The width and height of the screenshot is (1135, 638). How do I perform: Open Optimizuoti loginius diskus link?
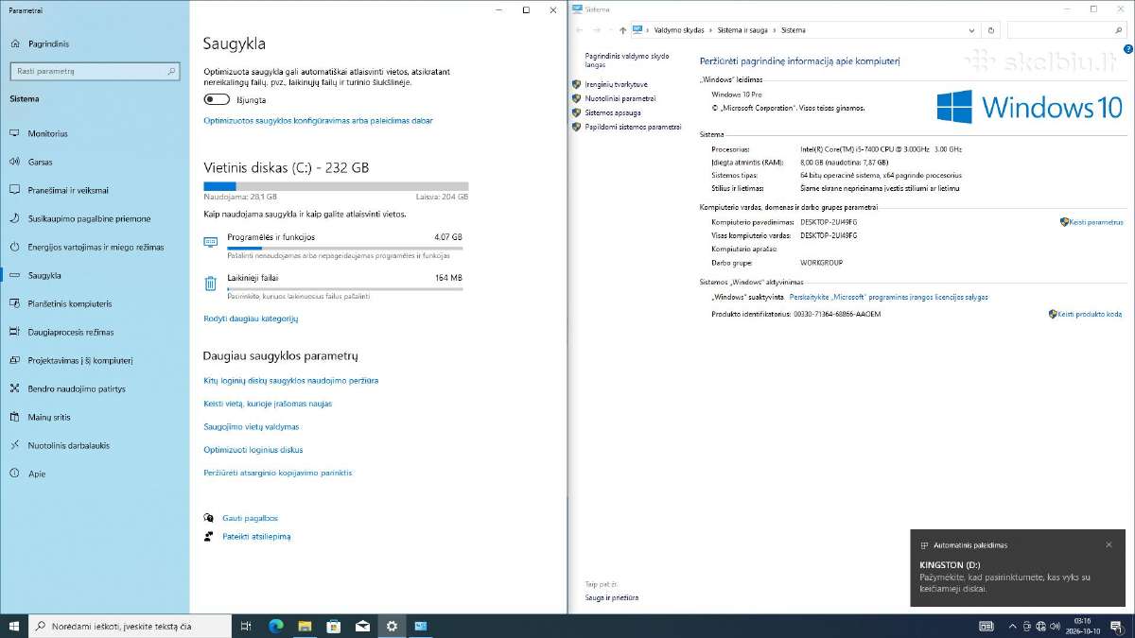(253, 450)
